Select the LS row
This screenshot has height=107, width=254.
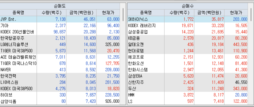[x=188, y=102]
